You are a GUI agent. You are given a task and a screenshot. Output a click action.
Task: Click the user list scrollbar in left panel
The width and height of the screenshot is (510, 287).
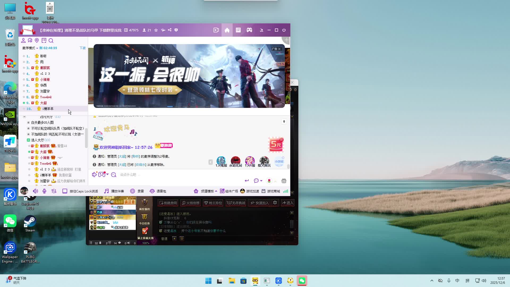(x=86, y=138)
